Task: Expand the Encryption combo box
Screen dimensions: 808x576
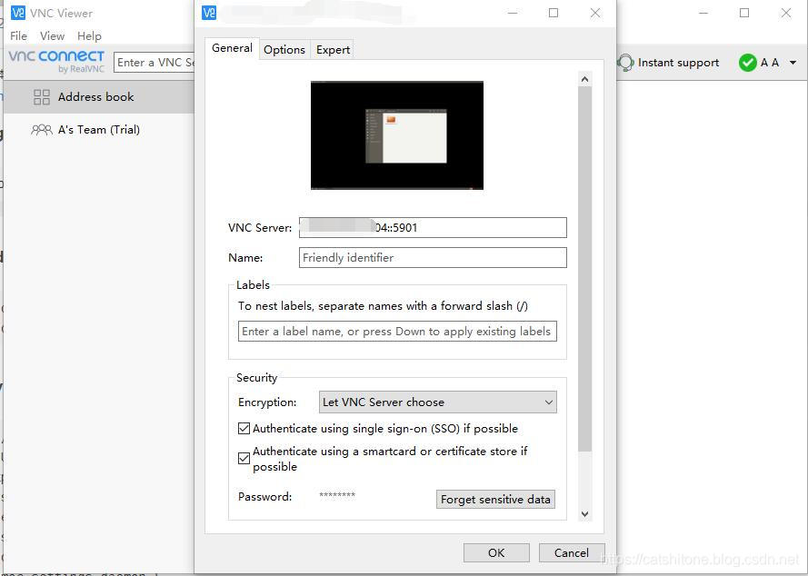Action: (437, 402)
